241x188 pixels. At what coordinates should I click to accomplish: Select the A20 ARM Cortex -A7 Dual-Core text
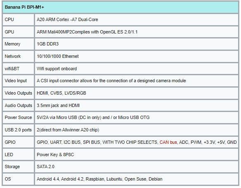tap(67, 19)
